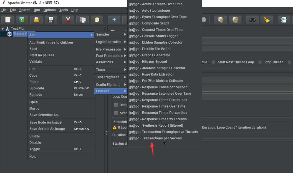This screenshot has width=293, height=173.
Task: Choose Save Selection As...
Action: click(61, 115)
